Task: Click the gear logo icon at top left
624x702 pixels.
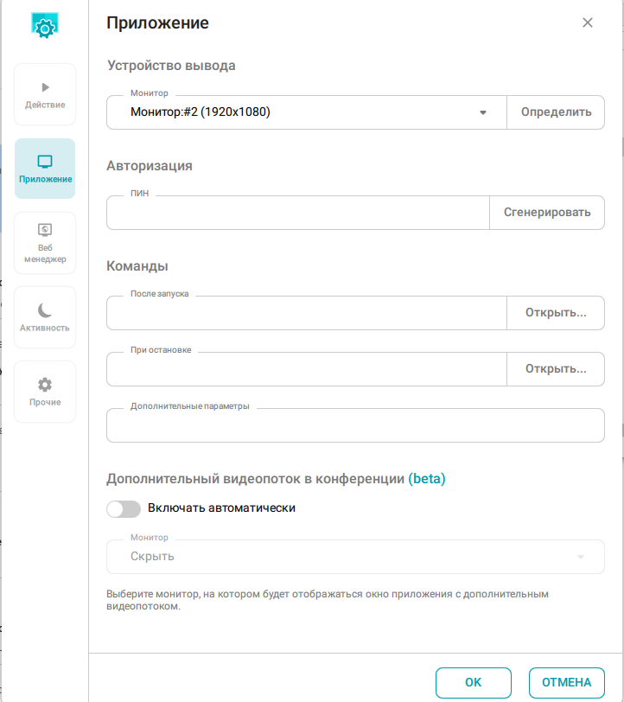Action: click(45, 26)
